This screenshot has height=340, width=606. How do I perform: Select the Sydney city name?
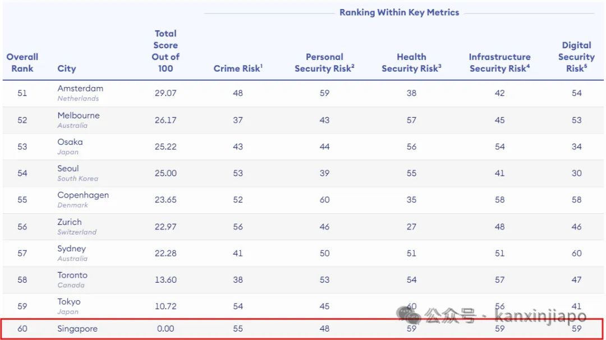point(71,249)
